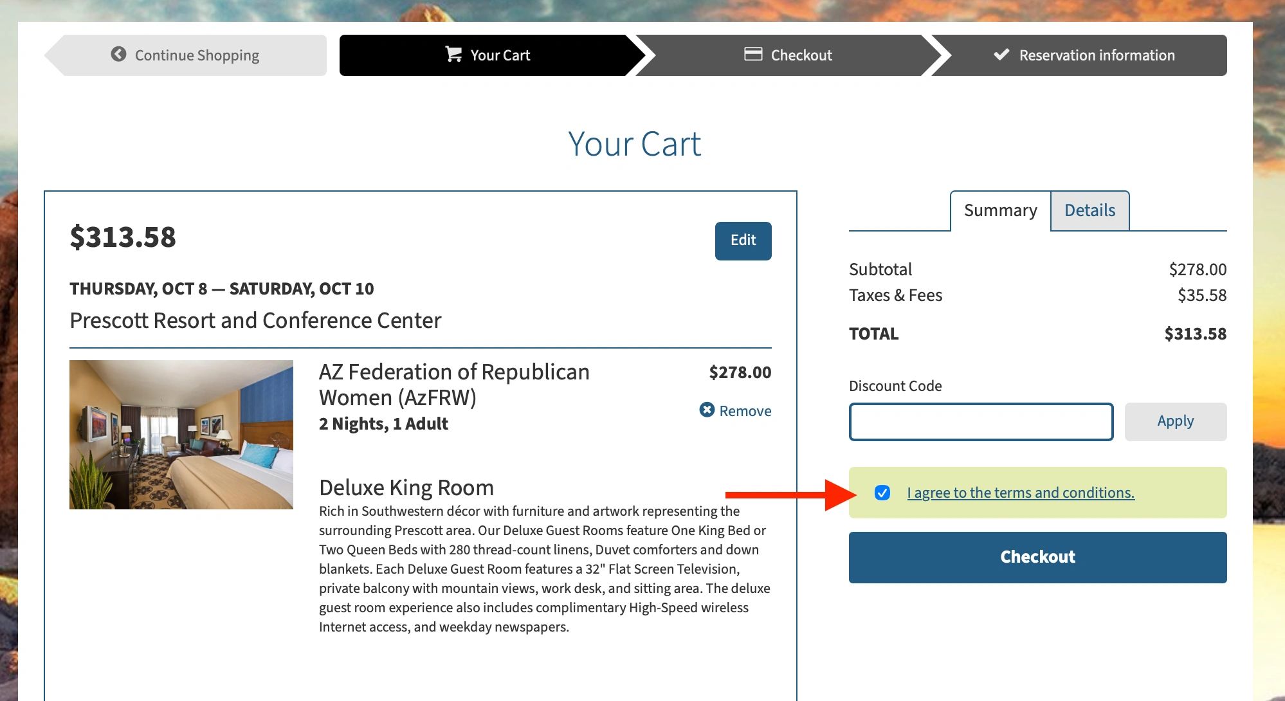1285x701 pixels.
Task: Open the terms and conditions link
Action: pos(1021,493)
